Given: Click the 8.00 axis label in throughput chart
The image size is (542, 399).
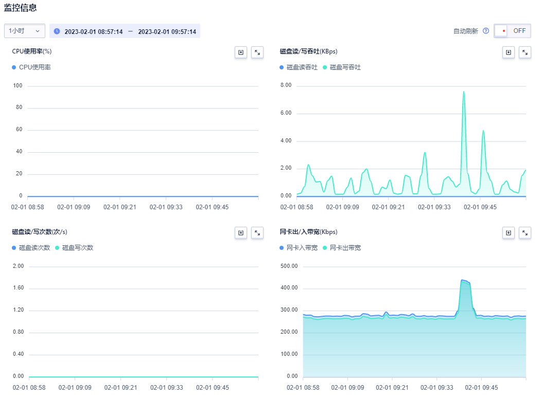Looking at the screenshot, I should 286,85.
